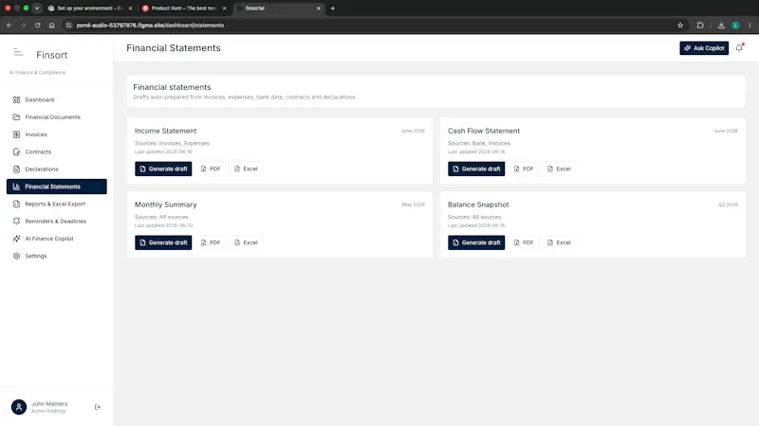Screen dimensions: 759x426
Task: Generate draft for Income Statement
Action: point(163,169)
